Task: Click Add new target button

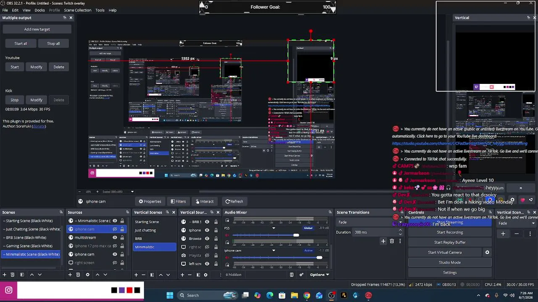Action: pos(37,29)
